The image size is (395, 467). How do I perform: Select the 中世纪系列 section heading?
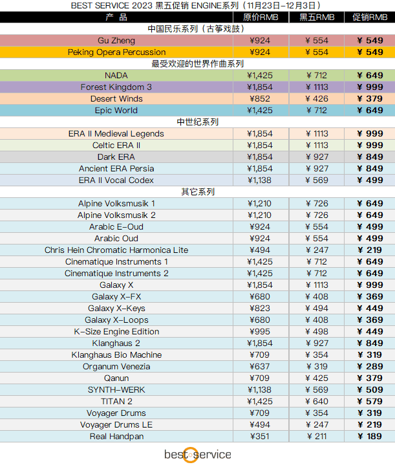click(x=198, y=122)
